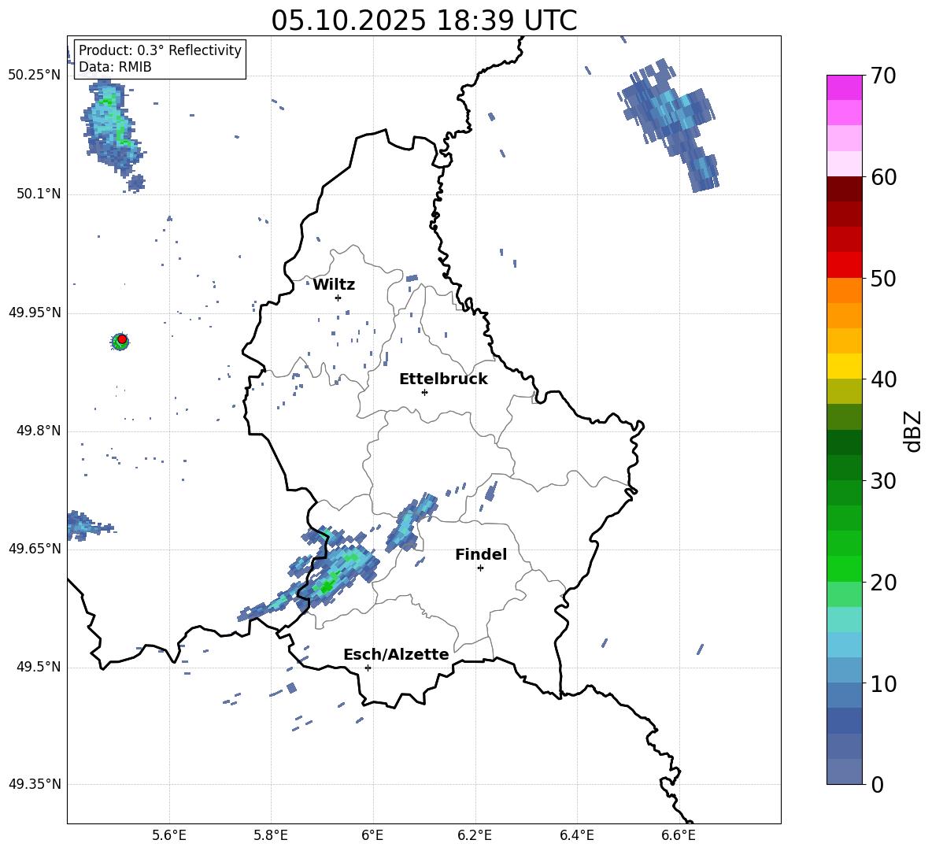Click the colorbar tick label 10
Viewport: 932px width, 851px height.
point(883,684)
